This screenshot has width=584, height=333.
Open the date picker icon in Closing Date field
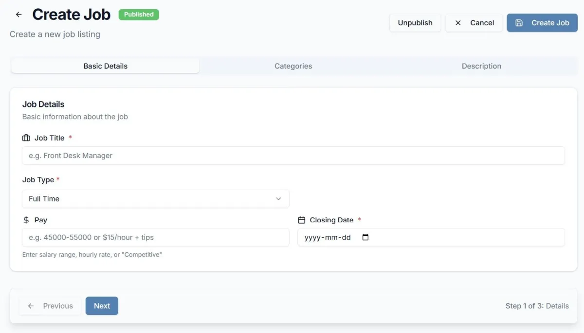[366, 238]
